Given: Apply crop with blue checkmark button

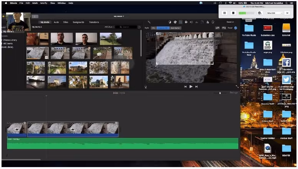Looking at the screenshot, I should (x=236, y=28).
